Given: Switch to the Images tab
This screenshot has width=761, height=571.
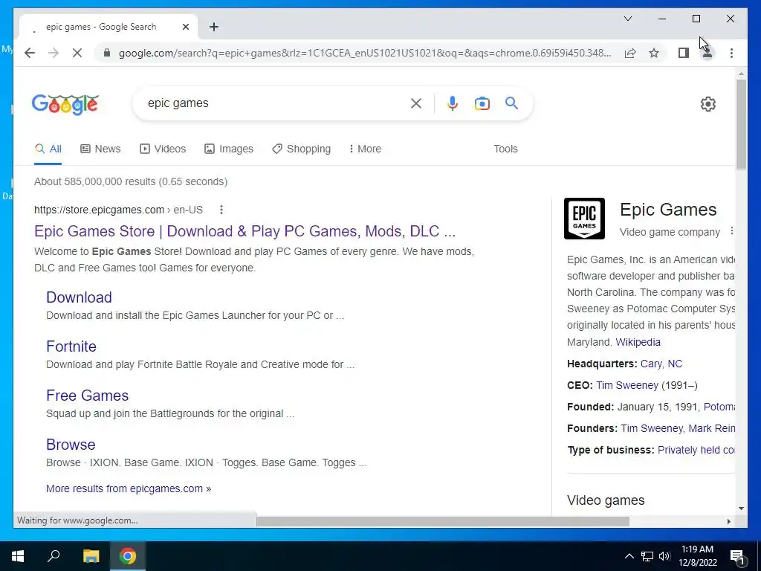Looking at the screenshot, I should tap(229, 149).
